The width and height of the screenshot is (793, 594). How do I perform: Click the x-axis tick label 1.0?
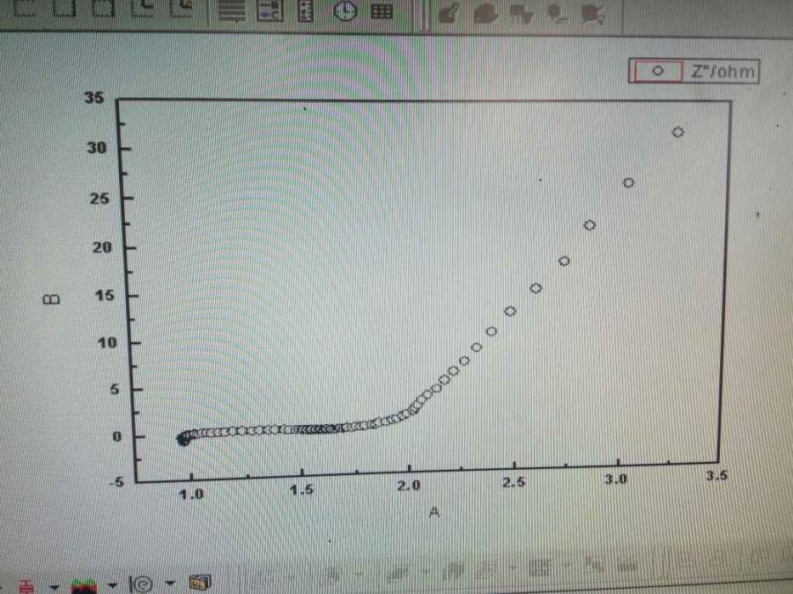[191, 494]
